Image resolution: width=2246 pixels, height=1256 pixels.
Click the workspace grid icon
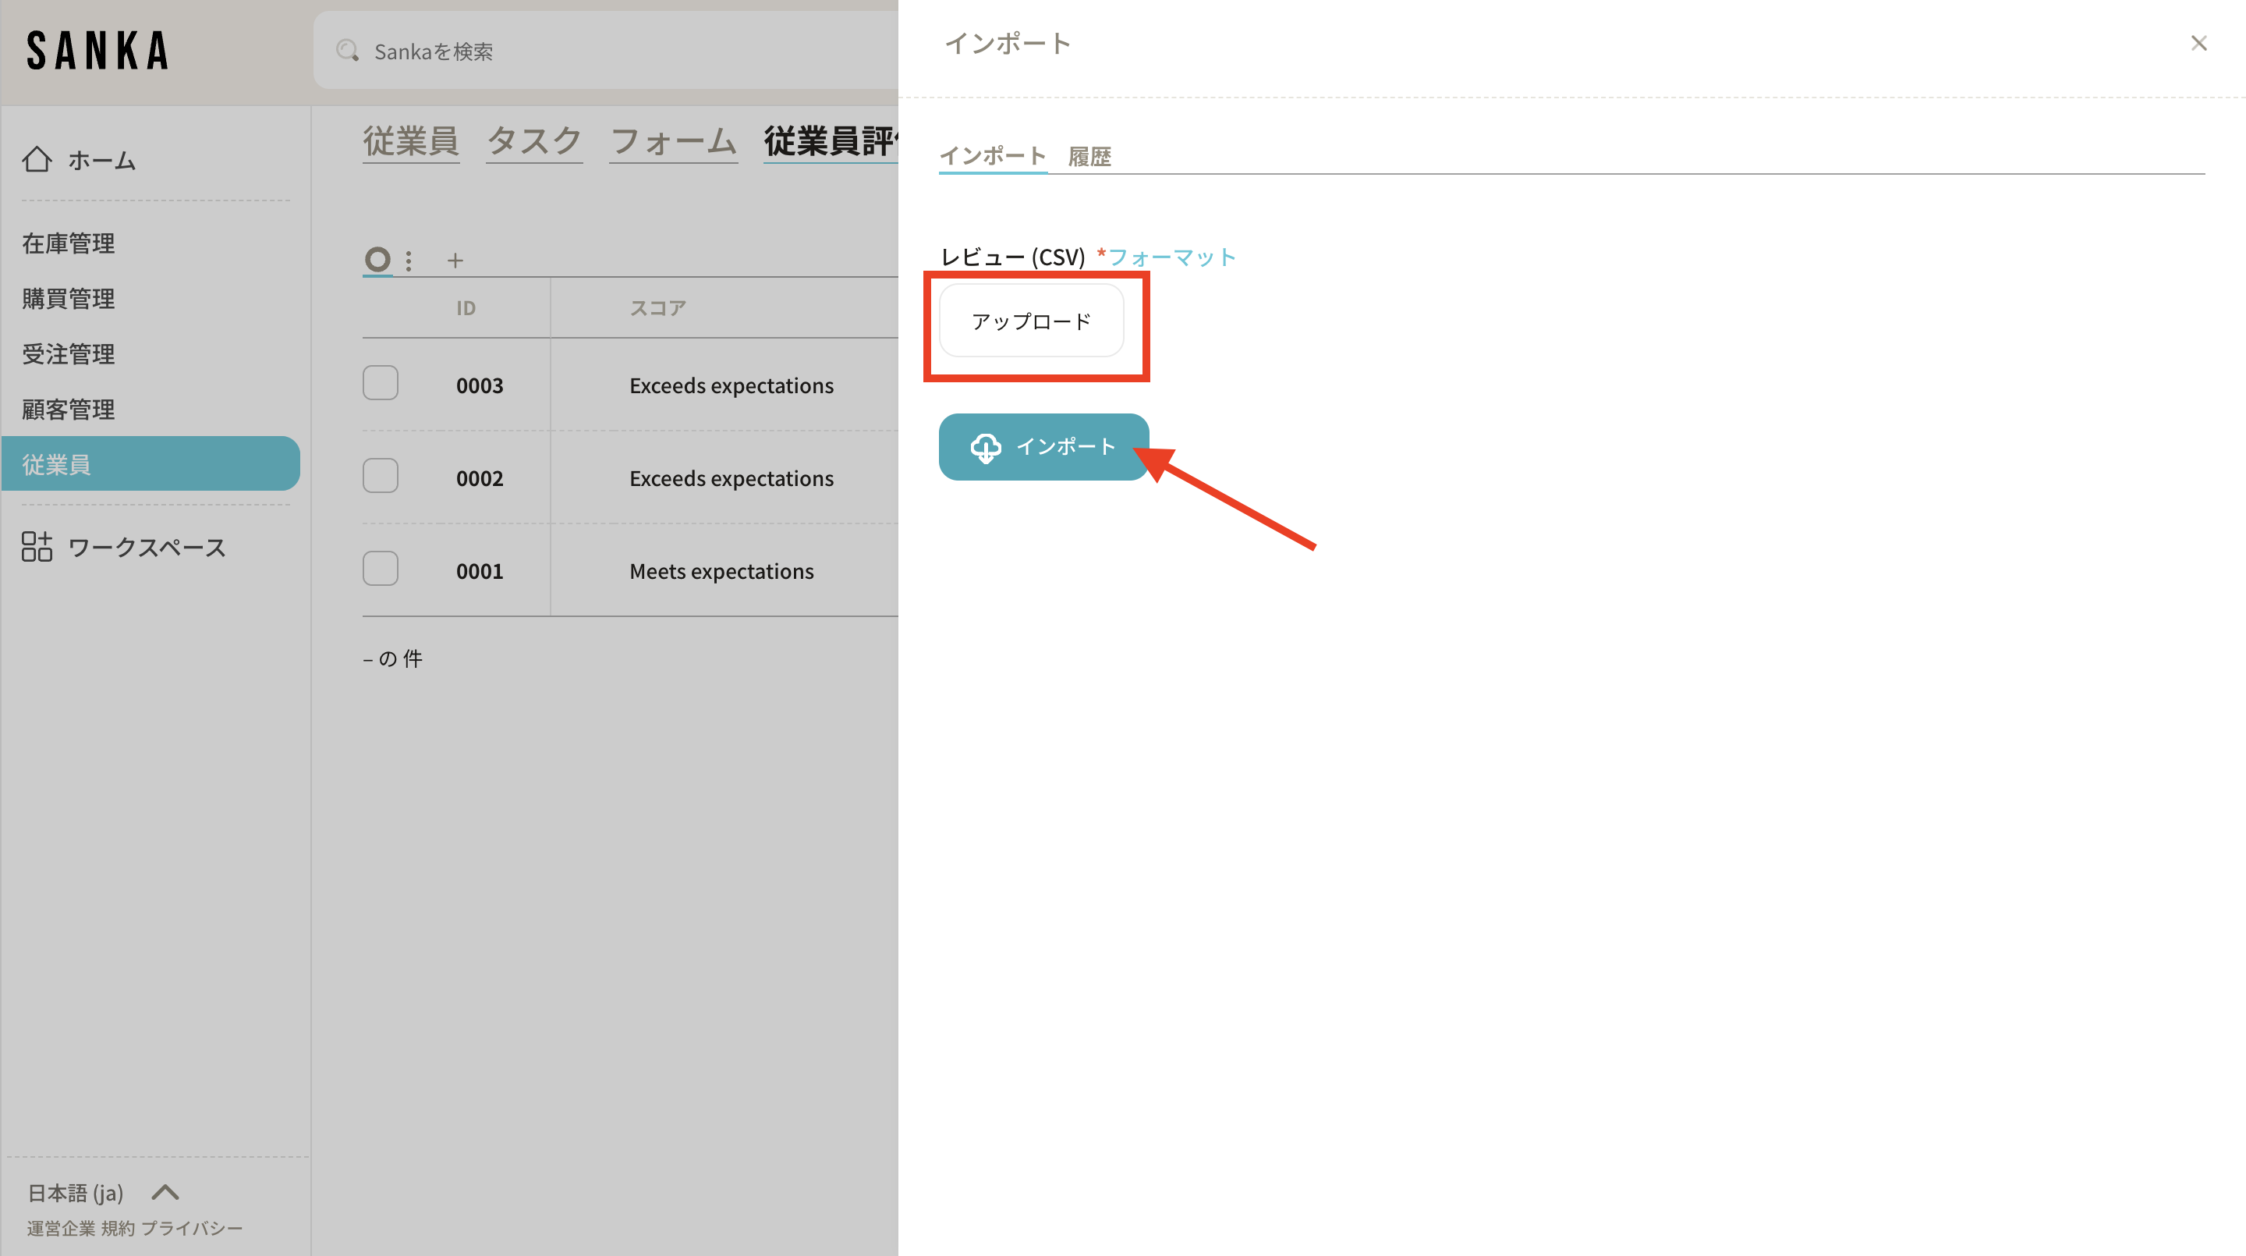pyautogui.click(x=37, y=547)
